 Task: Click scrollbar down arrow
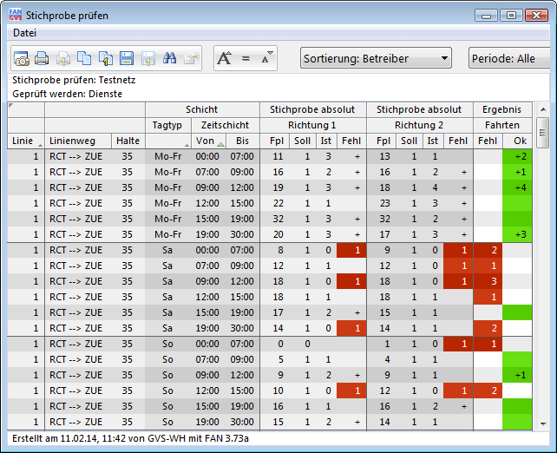click(x=543, y=423)
